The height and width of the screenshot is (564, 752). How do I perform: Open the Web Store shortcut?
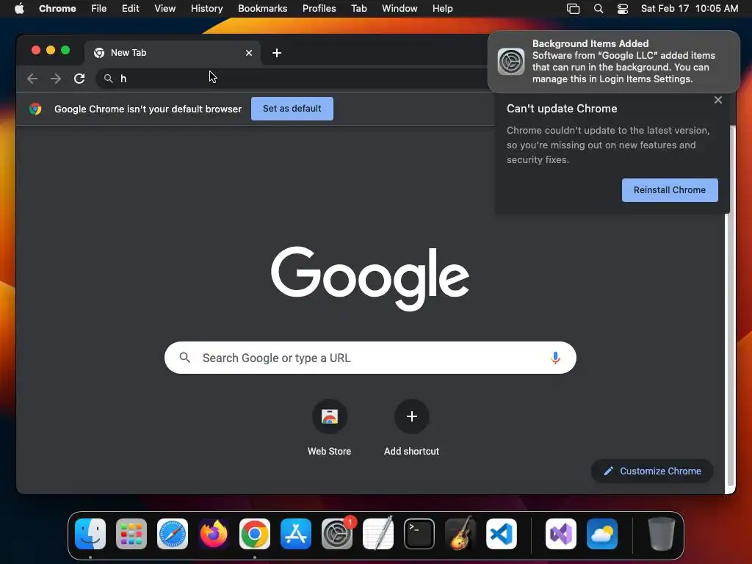330,427
